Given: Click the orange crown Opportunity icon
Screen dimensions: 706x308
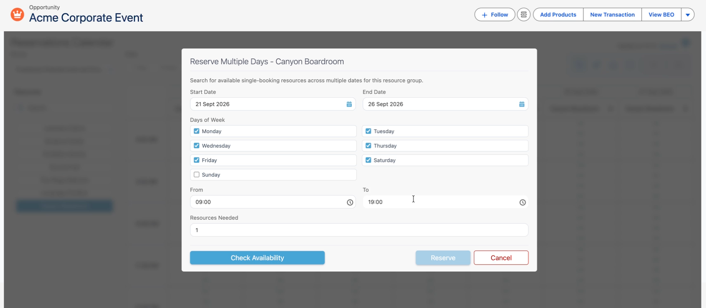Looking at the screenshot, I should 17,14.
